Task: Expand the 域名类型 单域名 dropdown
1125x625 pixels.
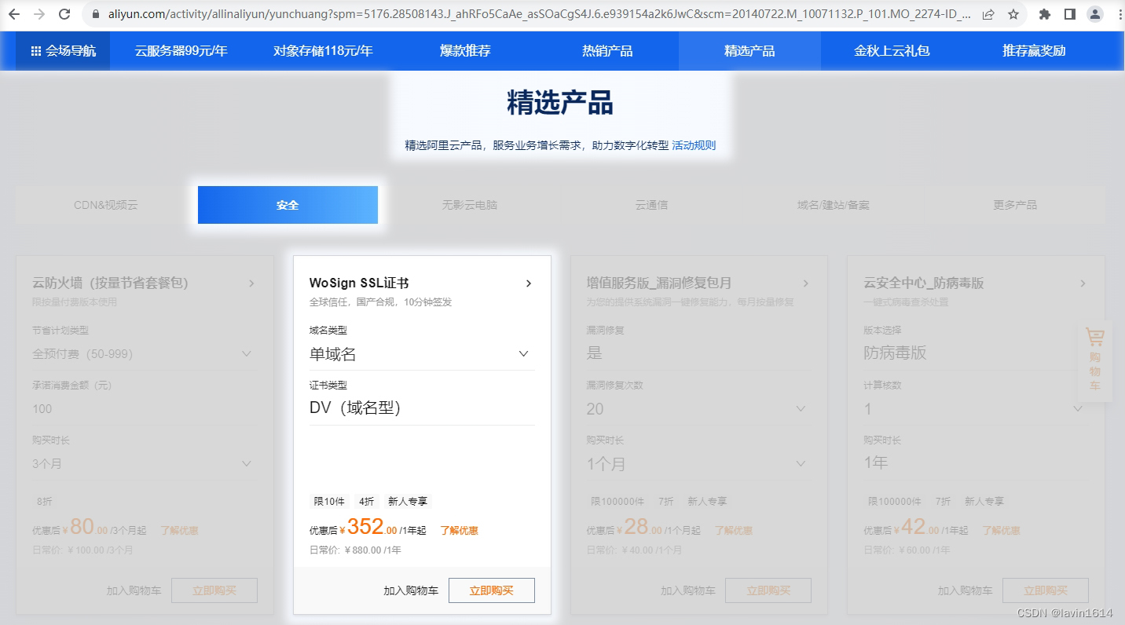Action: [422, 354]
